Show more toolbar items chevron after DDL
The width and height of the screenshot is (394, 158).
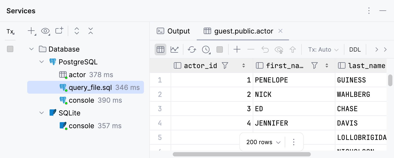377,49
